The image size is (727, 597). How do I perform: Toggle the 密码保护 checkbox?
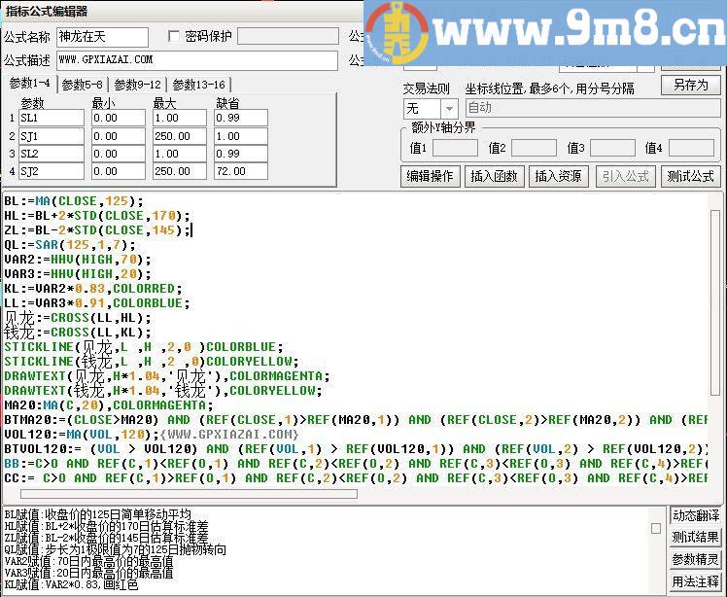(173, 36)
